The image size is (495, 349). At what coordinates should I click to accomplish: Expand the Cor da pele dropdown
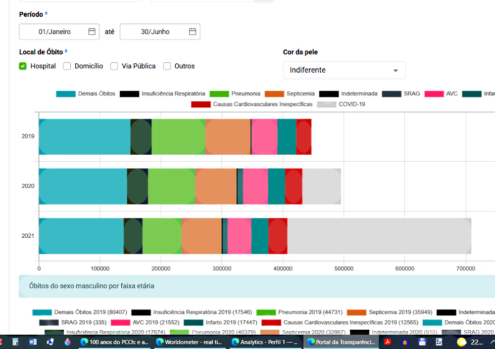344,70
